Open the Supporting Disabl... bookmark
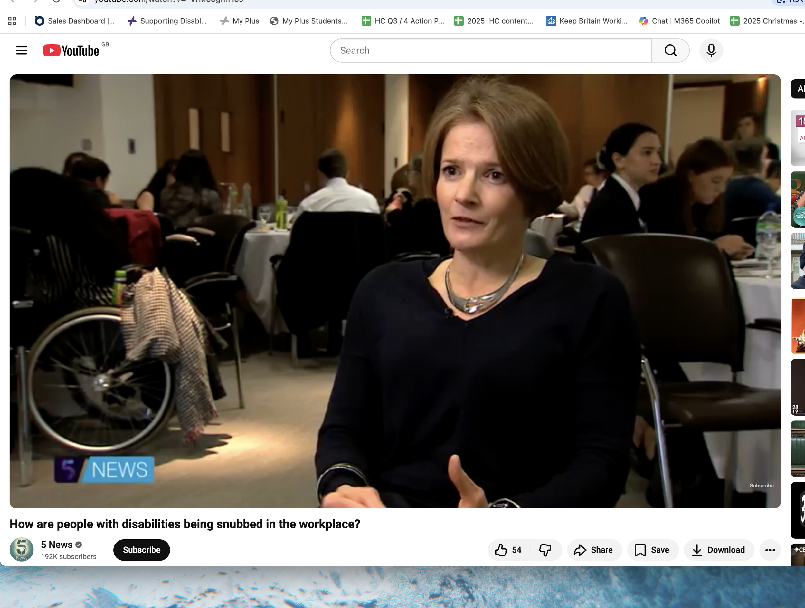The image size is (805, 608). tap(167, 21)
